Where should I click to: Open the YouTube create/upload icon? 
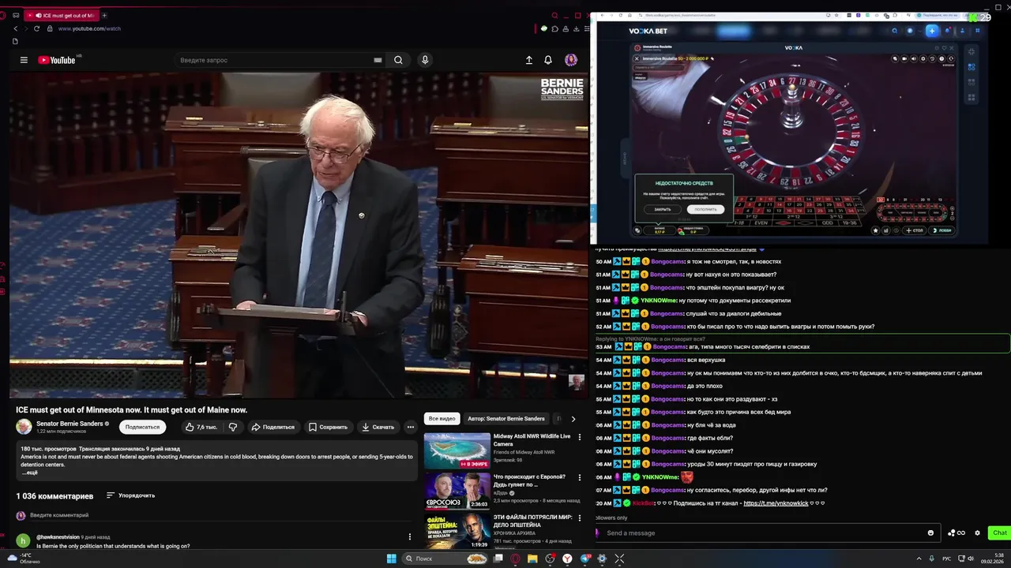point(529,60)
